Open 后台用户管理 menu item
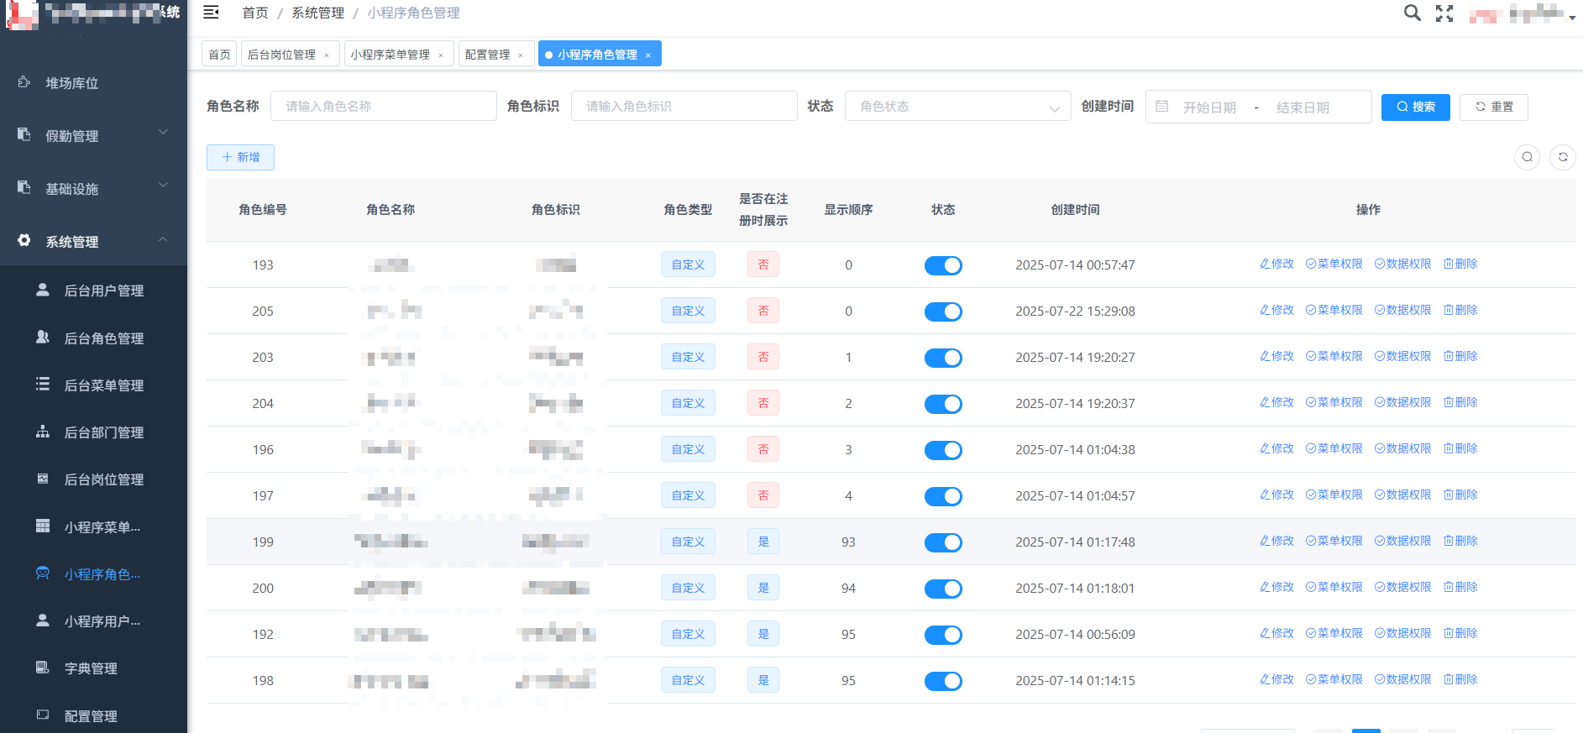The height and width of the screenshot is (733, 1583). [x=94, y=291]
